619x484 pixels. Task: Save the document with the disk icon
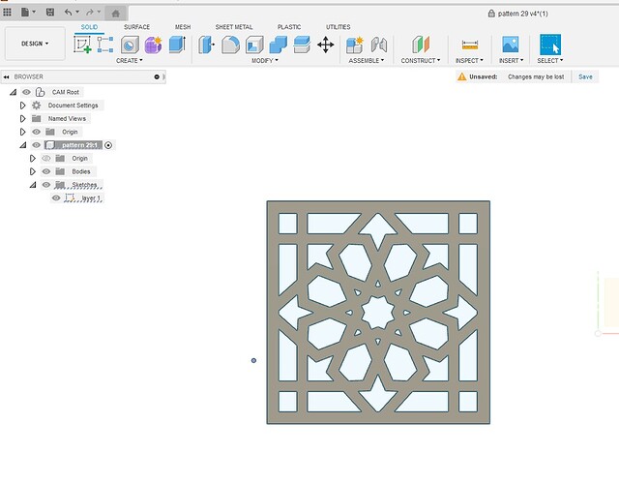point(50,13)
